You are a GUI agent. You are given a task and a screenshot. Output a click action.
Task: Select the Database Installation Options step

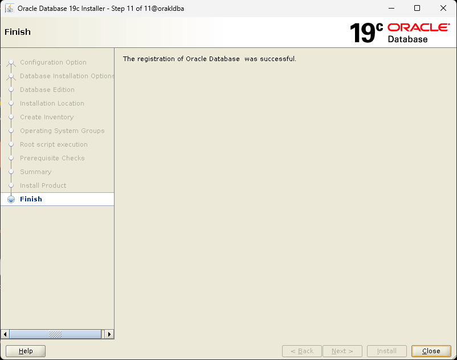tap(67, 76)
